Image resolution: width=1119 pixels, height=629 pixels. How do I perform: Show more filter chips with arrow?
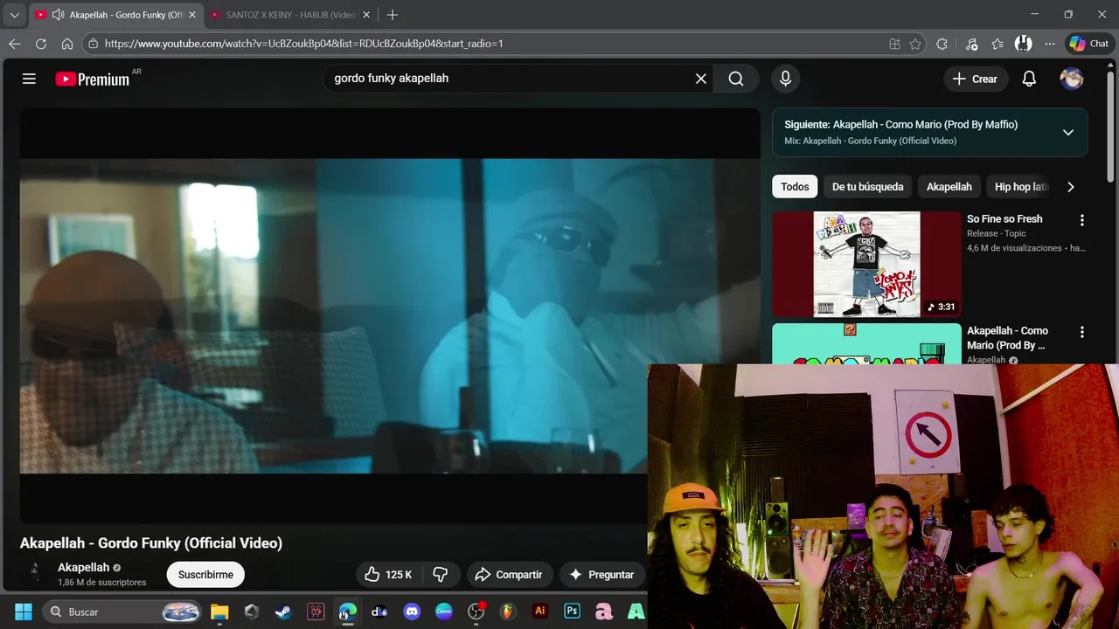click(1070, 187)
